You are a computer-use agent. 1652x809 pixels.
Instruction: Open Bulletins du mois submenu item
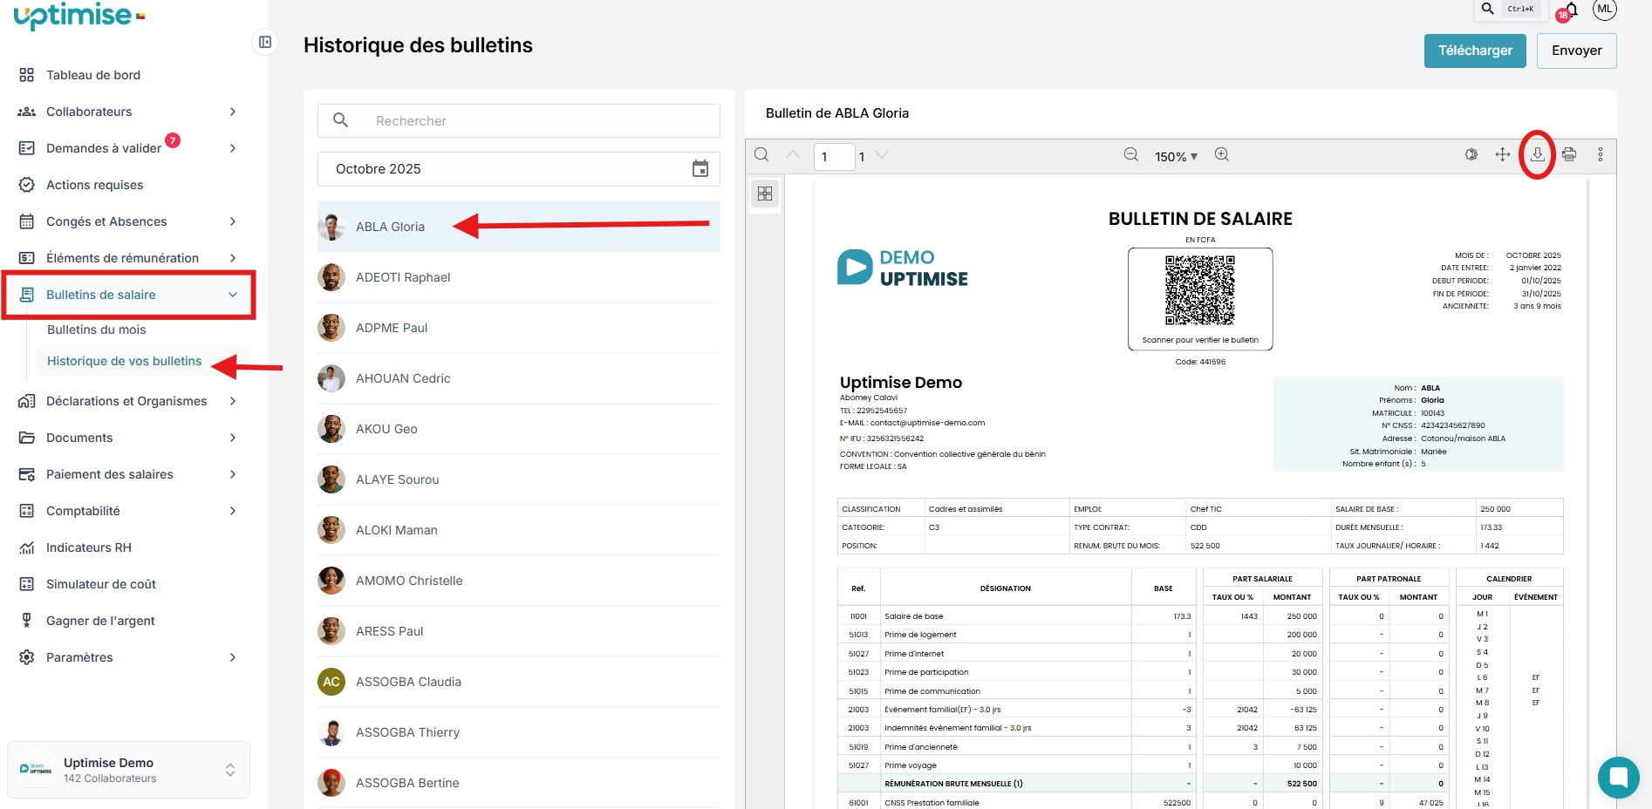(x=97, y=330)
